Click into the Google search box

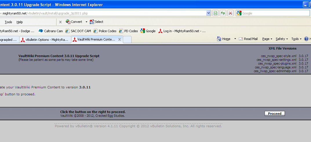tap(275, 13)
